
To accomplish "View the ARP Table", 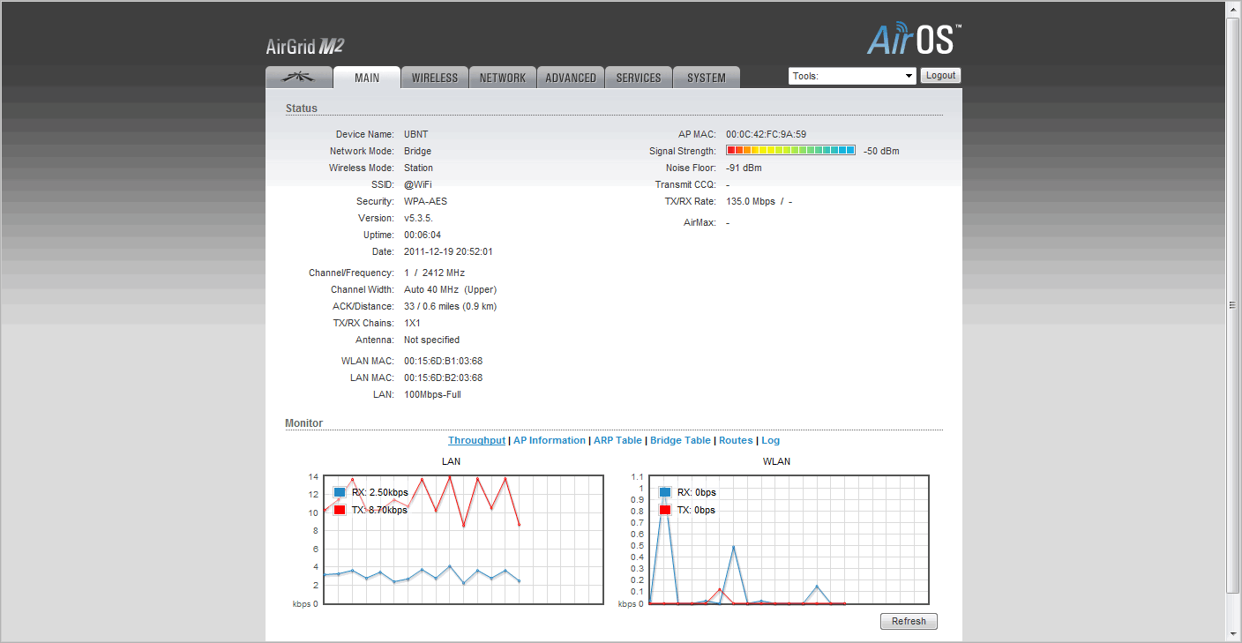I will pos(617,440).
